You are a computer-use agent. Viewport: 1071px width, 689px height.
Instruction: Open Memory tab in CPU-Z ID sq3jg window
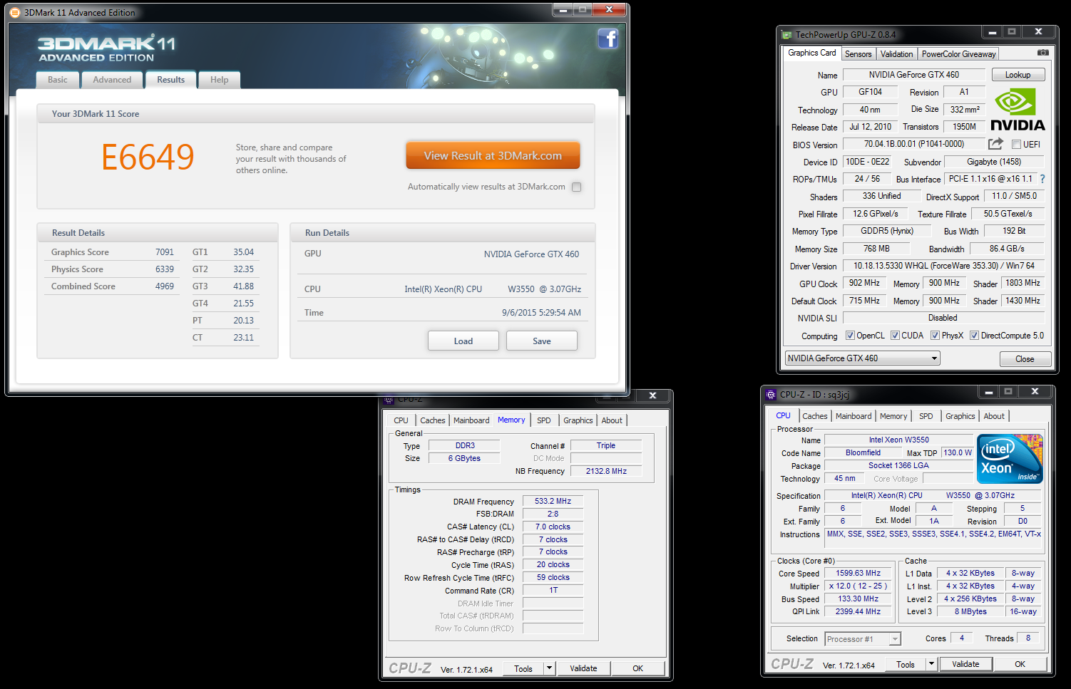pyautogui.click(x=893, y=416)
